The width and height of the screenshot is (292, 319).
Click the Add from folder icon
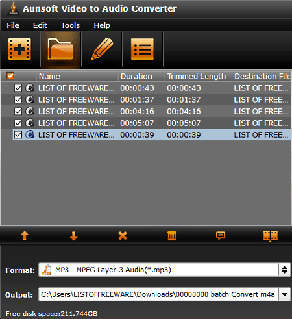coord(60,49)
